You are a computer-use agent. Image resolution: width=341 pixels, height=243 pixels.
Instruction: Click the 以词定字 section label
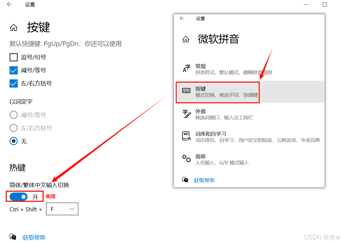pos(21,102)
